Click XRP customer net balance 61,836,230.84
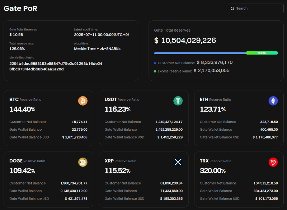The image size is (287, 210). [171, 183]
